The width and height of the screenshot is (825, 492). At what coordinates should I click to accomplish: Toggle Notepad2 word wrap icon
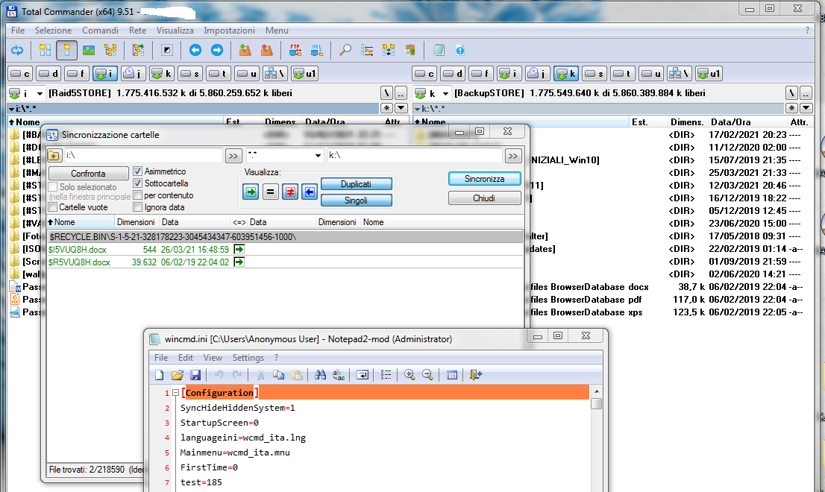(x=362, y=375)
